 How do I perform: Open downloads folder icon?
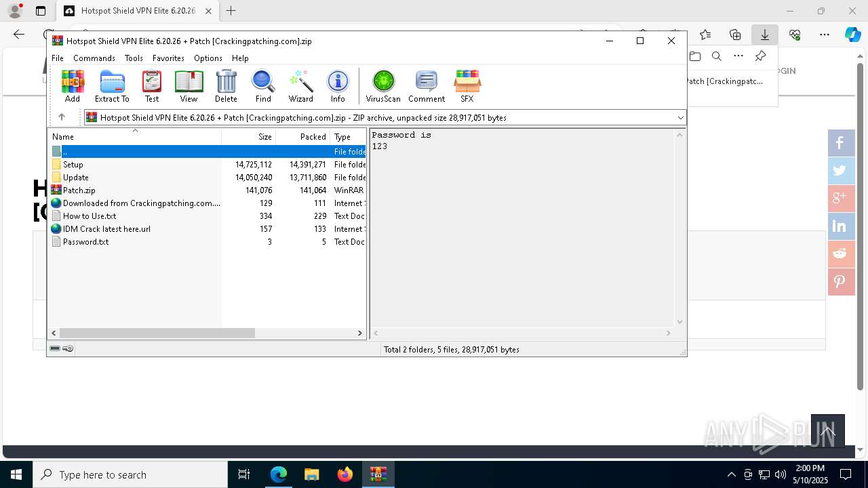[695, 56]
